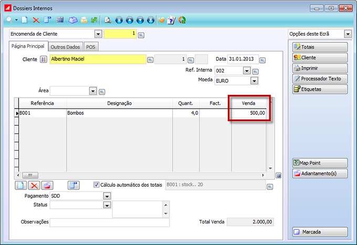Open the table grid list icon
The width and height of the screenshot is (357, 245).
point(60,20)
